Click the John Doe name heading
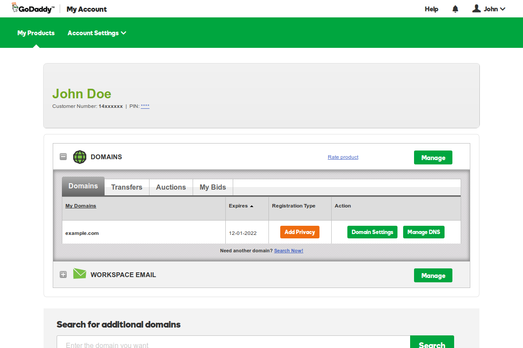 click(82, 94)
